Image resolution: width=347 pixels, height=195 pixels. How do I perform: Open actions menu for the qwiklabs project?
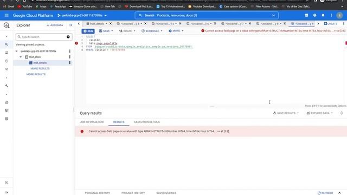click(x=70, y=51)
